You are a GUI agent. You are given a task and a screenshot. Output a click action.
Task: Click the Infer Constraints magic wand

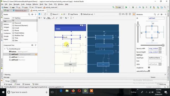coord(57,18)
